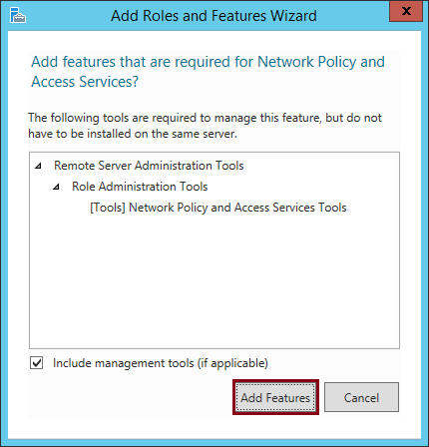
Task: Click the Add Roles and Features Wizard title text
Action: pyautogui.click(x=214, y=16)
